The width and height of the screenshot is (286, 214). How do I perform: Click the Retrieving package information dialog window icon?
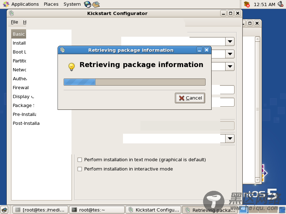pyautogui.click(x=62, y=50)
